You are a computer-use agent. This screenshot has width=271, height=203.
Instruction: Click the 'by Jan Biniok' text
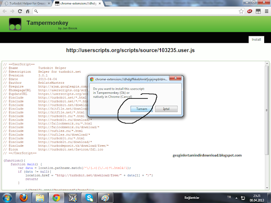click(x=68, y=28)
